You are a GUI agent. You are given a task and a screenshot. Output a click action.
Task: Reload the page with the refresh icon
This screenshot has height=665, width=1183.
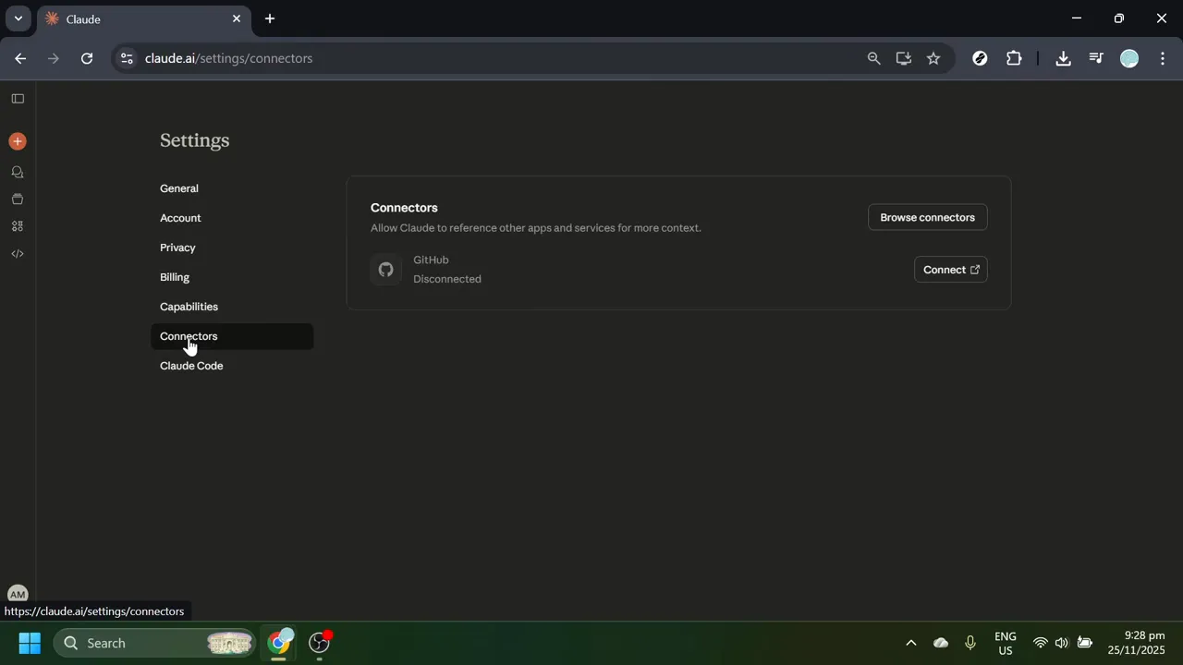click(87, 58)
